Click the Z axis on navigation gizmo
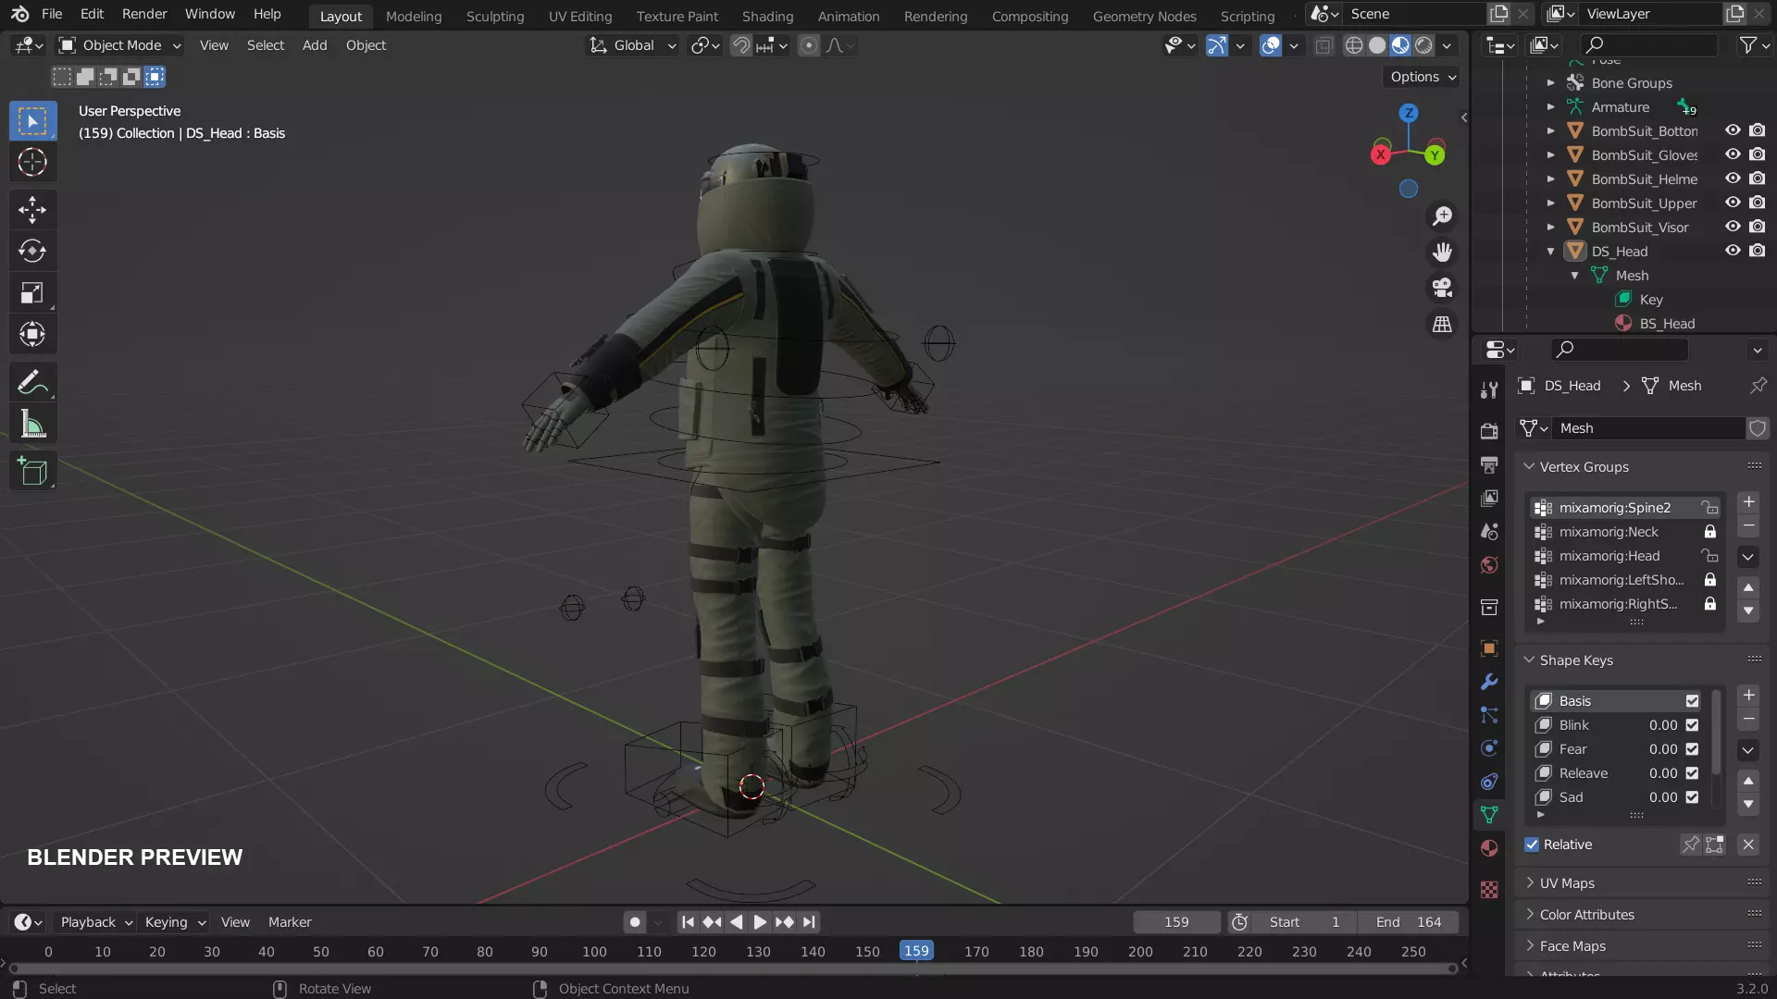 point(1409,113)
